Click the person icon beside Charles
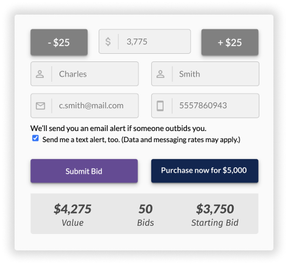This screenshot has width=288, height=265. point(40,74)
